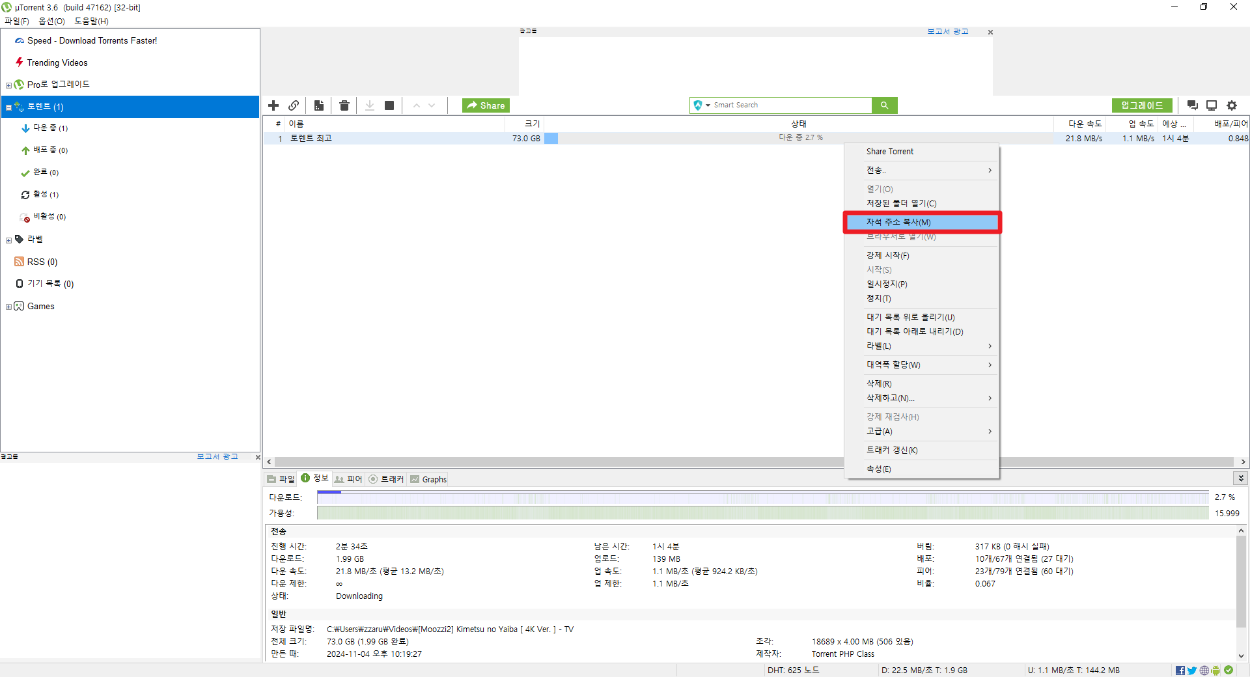This screenshot has width=1250, height=677.
Task: Click the Start Torrent download-arrow icon
Action: click(370, 105)
